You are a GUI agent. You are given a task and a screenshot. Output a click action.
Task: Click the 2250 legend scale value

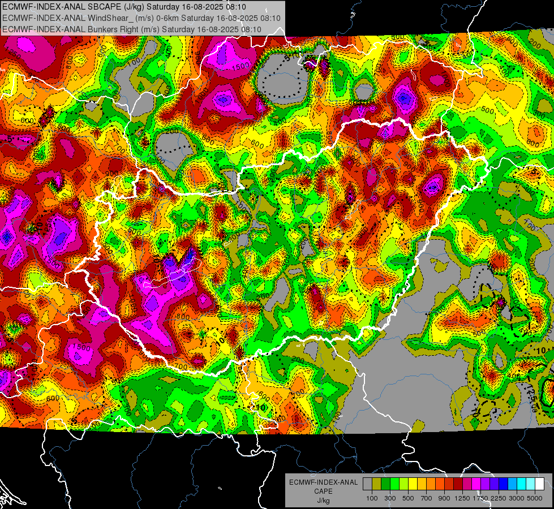[499, 498]
